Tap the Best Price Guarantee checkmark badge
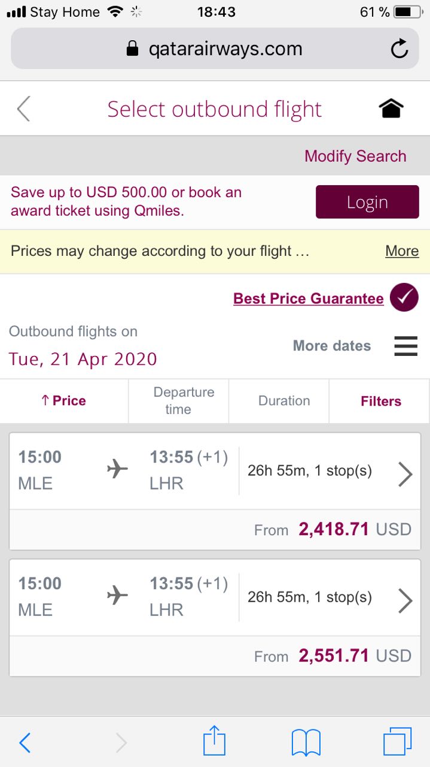Screen dimensions: 430x767 pos(404,298)
